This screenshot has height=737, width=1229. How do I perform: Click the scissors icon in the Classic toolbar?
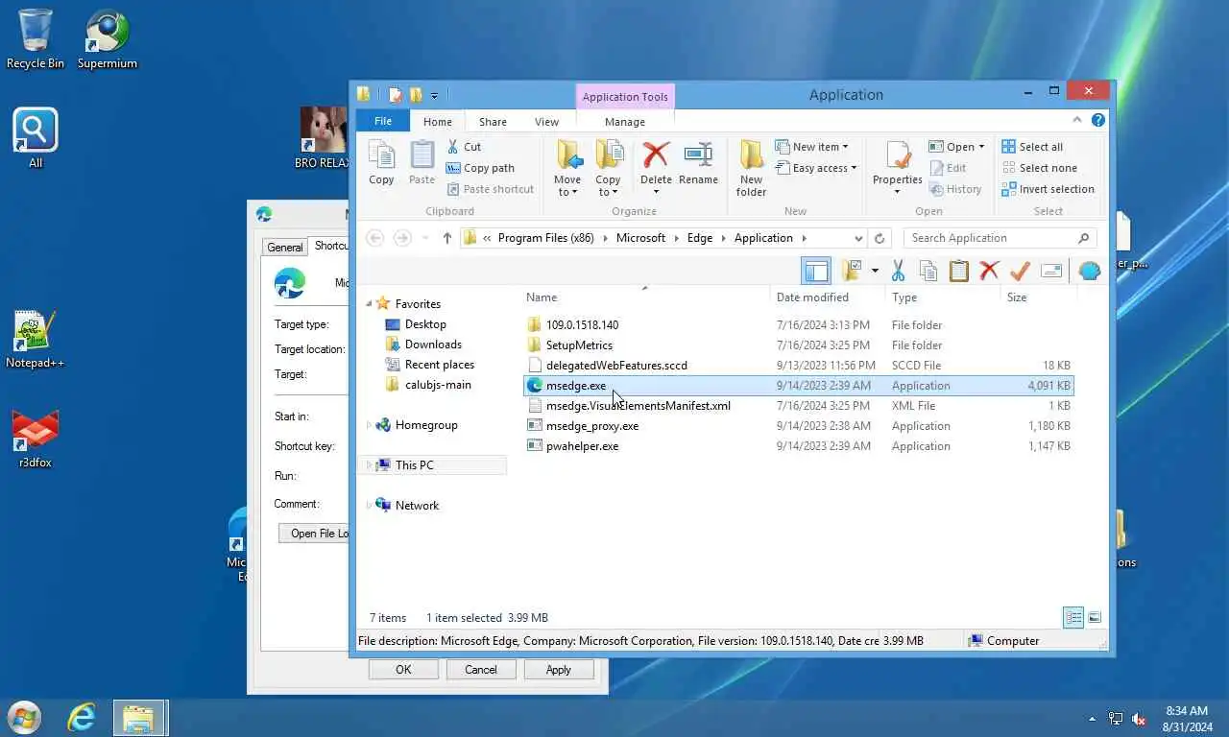click(x=898, y=271)
